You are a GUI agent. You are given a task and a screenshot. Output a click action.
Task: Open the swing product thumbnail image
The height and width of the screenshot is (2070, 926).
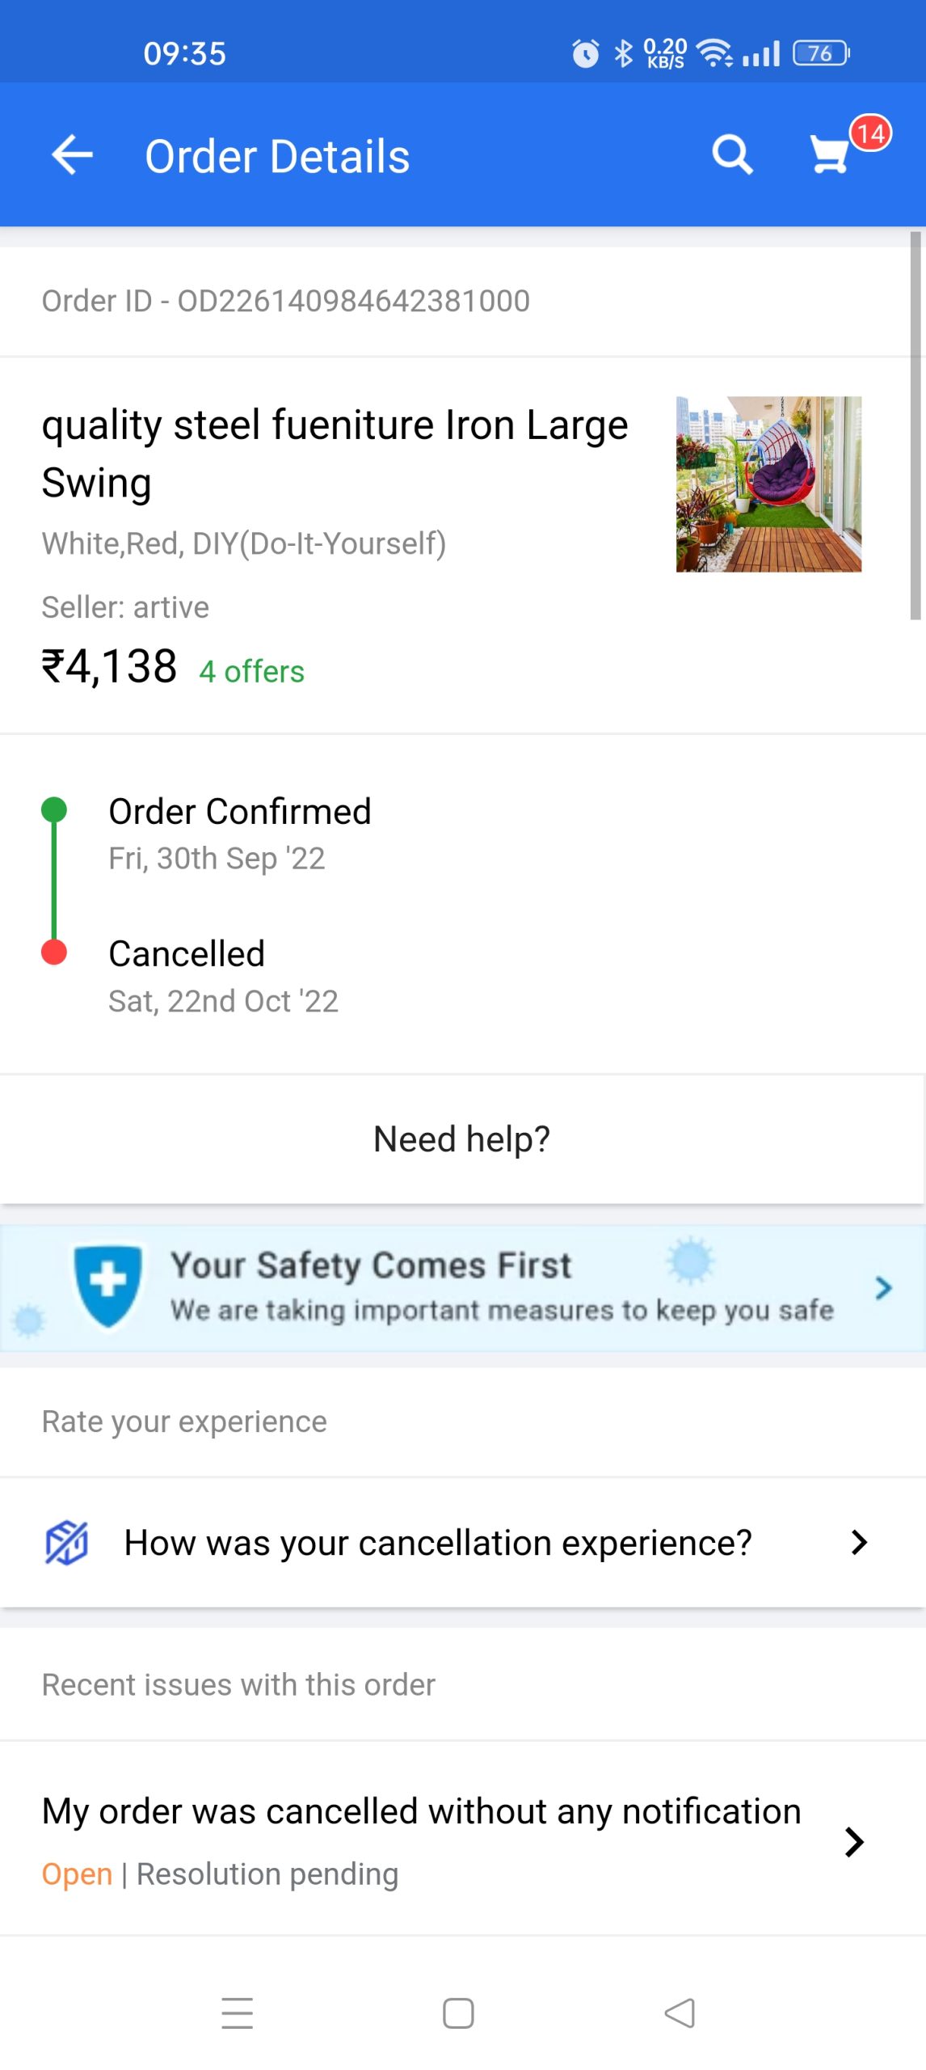pos(768,484)
